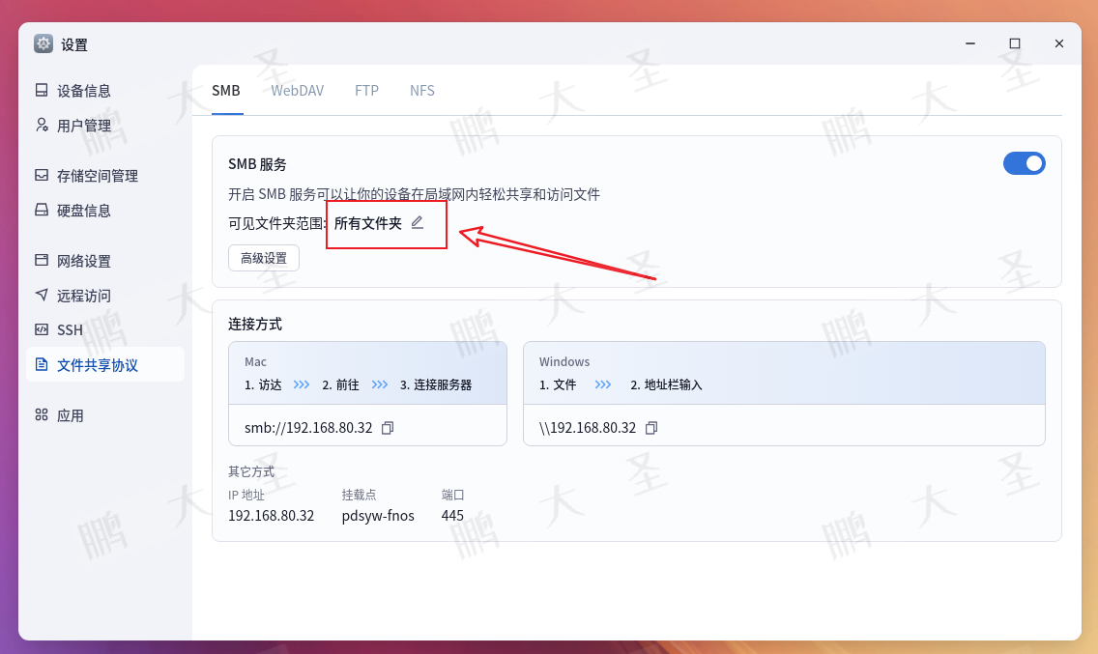Viewport: 1098px width, 654px height.
Task: Click the \\192.168.80.32 Windows path text
Action: coord(588,428)
